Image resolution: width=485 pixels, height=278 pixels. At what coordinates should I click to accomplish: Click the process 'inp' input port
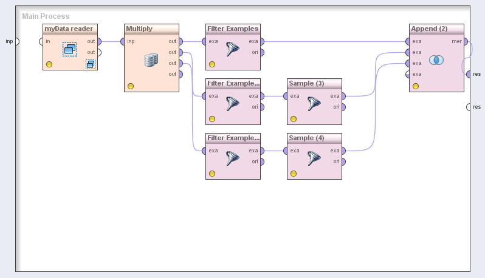[x=16, y=41]
